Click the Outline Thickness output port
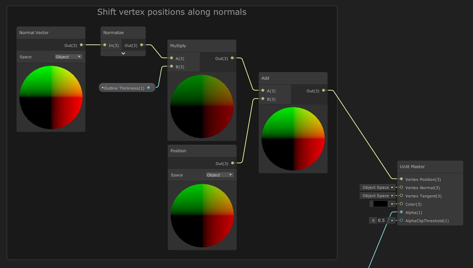473x268 pixels. (x=149, y=87)
